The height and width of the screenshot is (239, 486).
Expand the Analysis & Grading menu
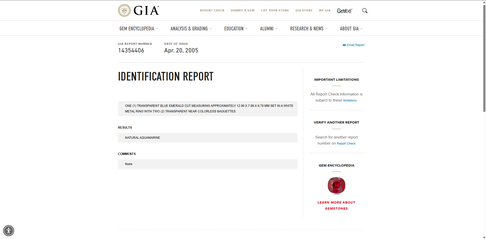point(191,29)
